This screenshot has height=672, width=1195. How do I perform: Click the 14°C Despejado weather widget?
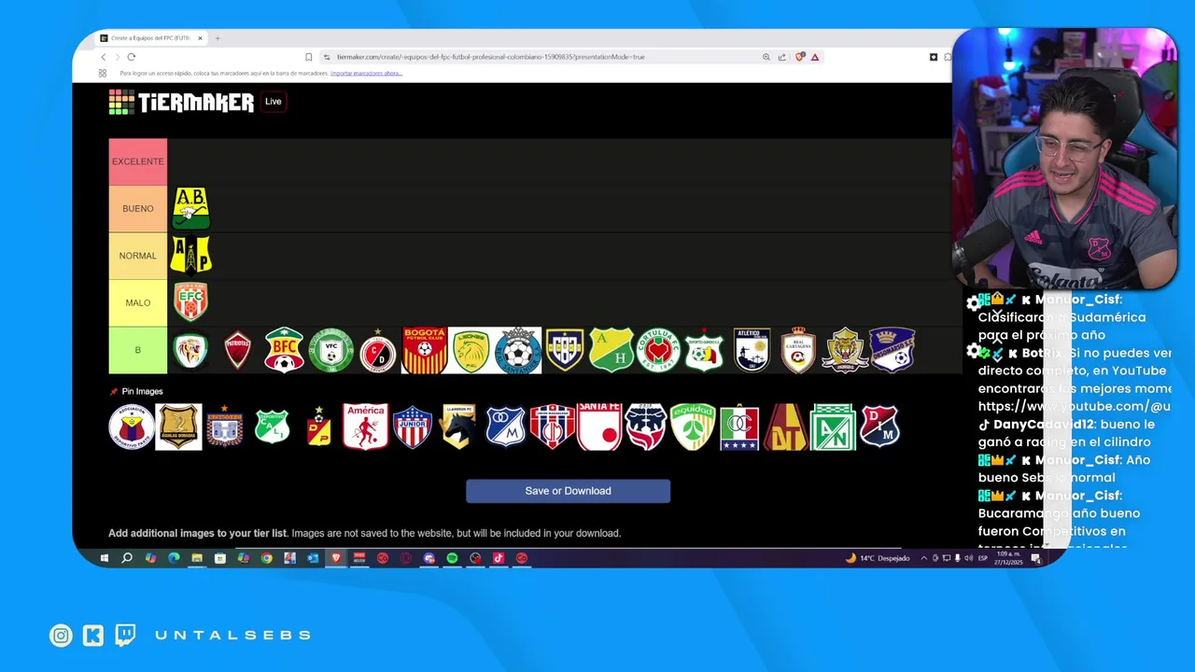coord(878,558)
